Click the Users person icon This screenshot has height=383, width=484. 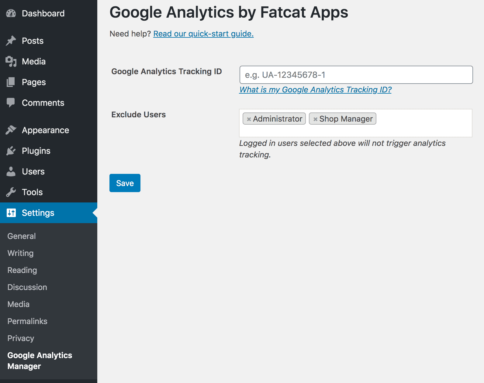(11, 171)
